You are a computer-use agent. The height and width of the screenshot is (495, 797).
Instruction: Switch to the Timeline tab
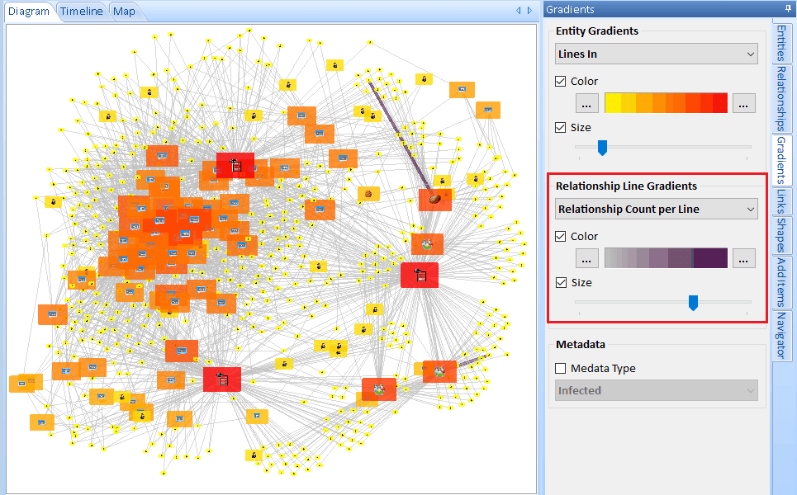click(81, 12)
